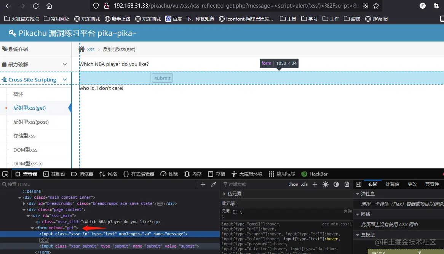Open the 无障碍环境 accessibility tab

click(x=247, y=174)
